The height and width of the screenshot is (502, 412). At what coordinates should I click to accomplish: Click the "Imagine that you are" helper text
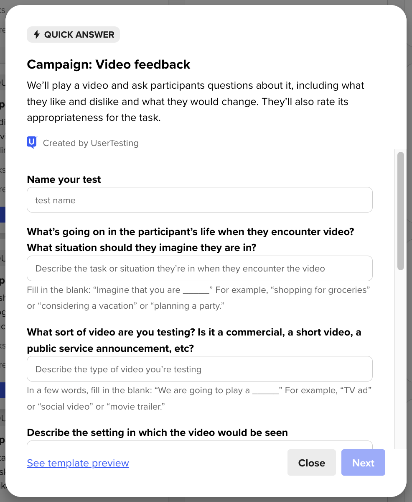(x=199, y=298)
